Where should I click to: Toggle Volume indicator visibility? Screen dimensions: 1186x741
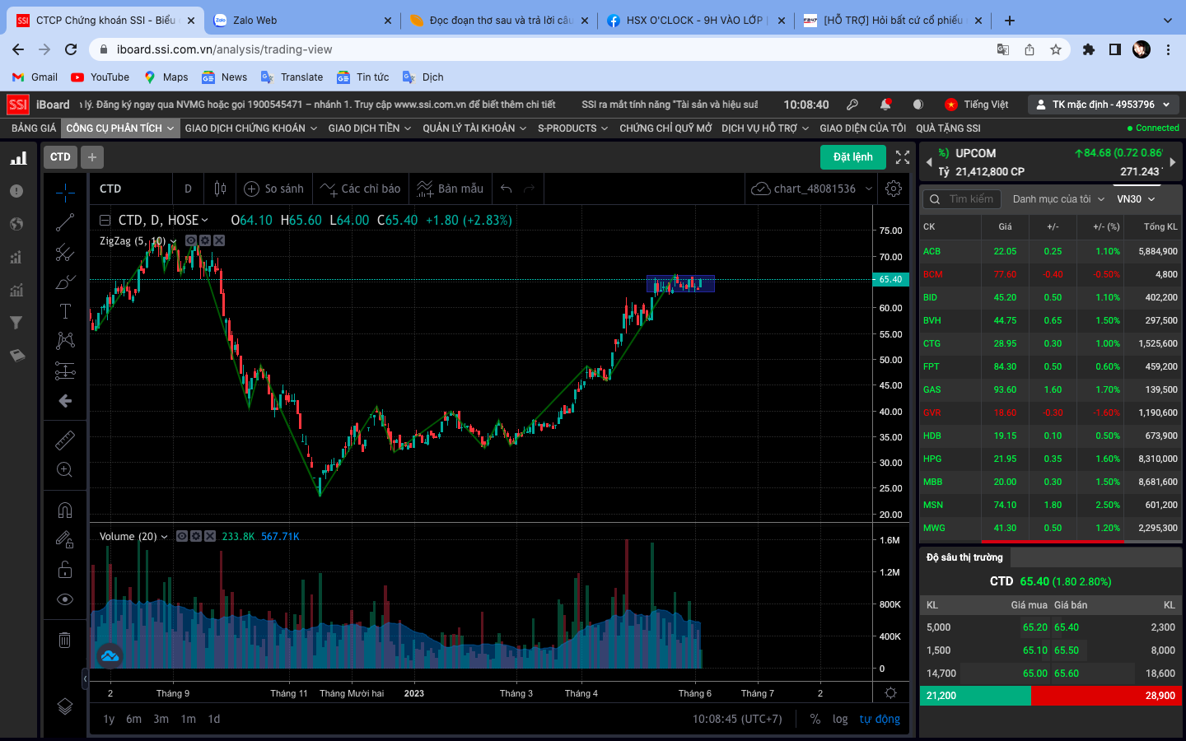point(182,536)
